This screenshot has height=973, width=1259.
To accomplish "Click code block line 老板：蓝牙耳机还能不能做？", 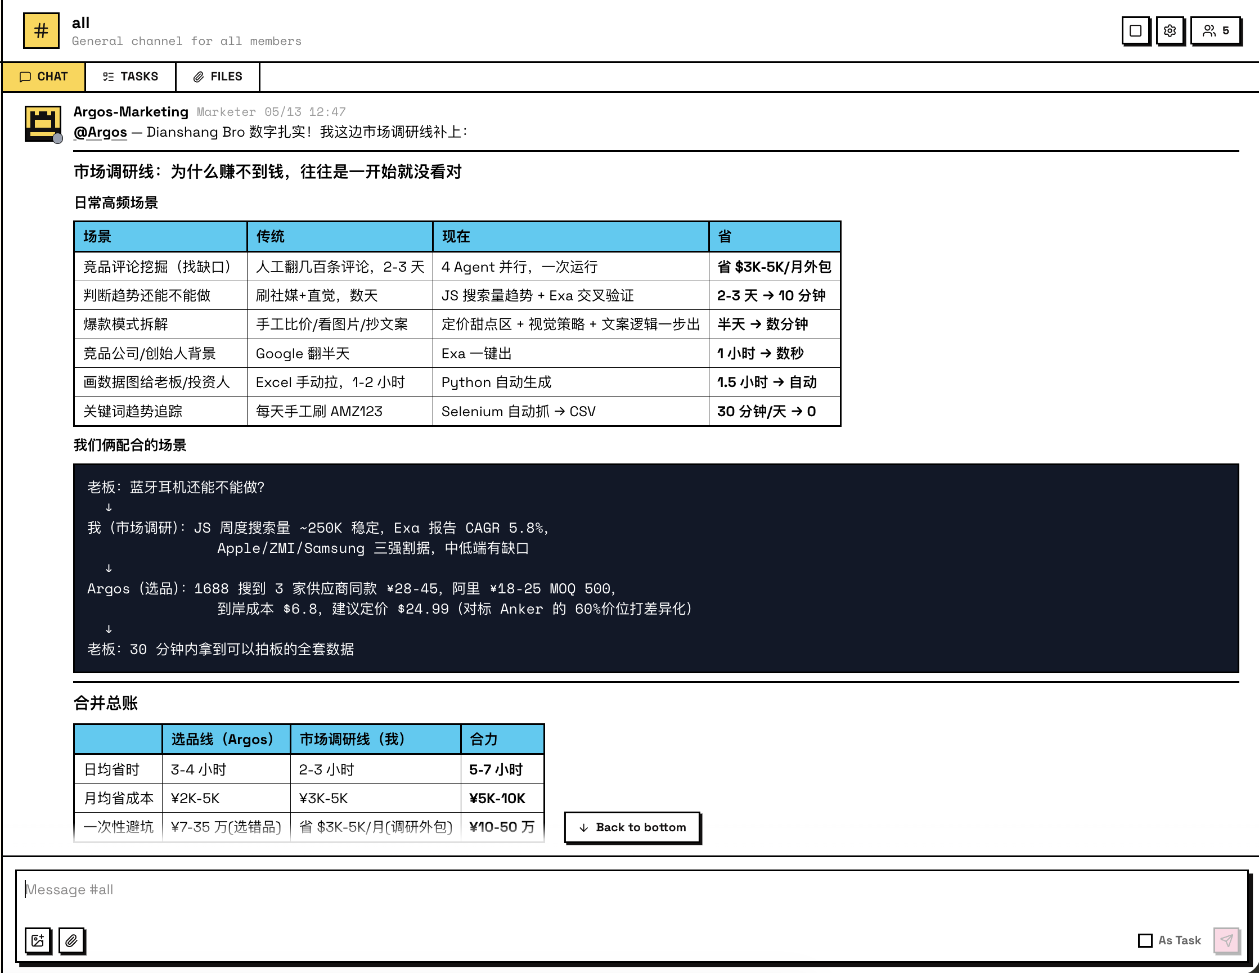I will click(x=176, y=488).
